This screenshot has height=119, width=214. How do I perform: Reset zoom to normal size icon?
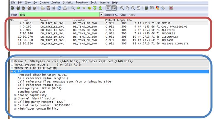[133, 8]
